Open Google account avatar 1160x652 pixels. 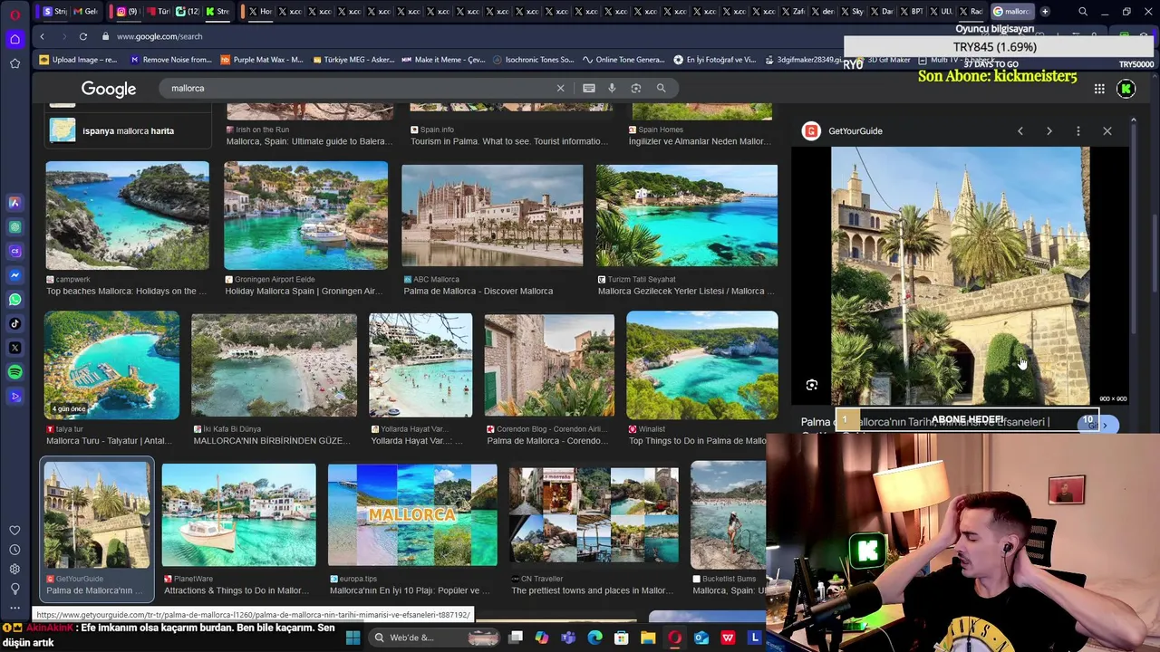pyautogui.click(x=1126, y=89)
